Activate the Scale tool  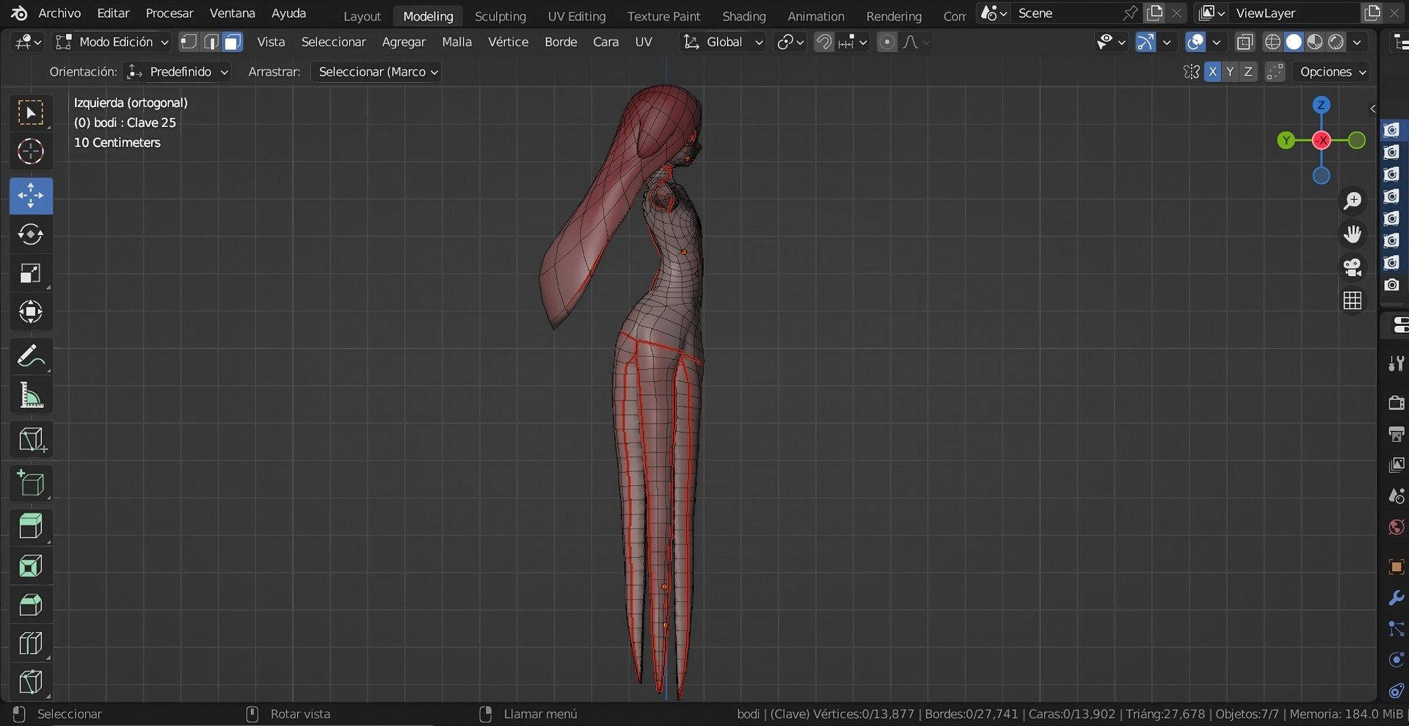pyautogui.click(x=31, y=274)
